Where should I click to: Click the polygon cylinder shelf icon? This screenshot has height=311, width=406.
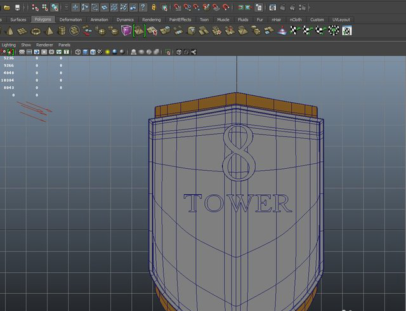point(62,30)
